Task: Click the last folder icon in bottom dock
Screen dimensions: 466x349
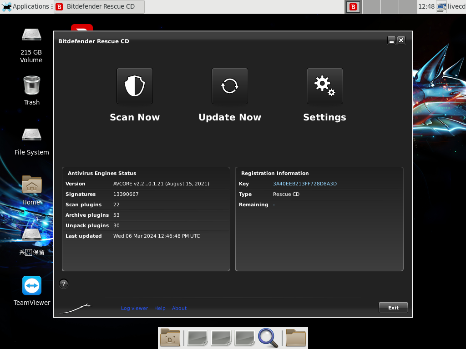Action: coord(296,338)
